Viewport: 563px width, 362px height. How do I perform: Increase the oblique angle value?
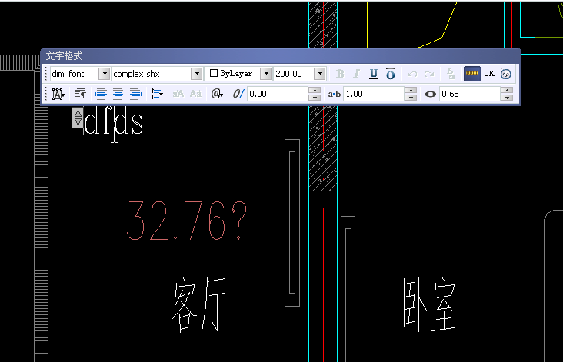[315, 91]
